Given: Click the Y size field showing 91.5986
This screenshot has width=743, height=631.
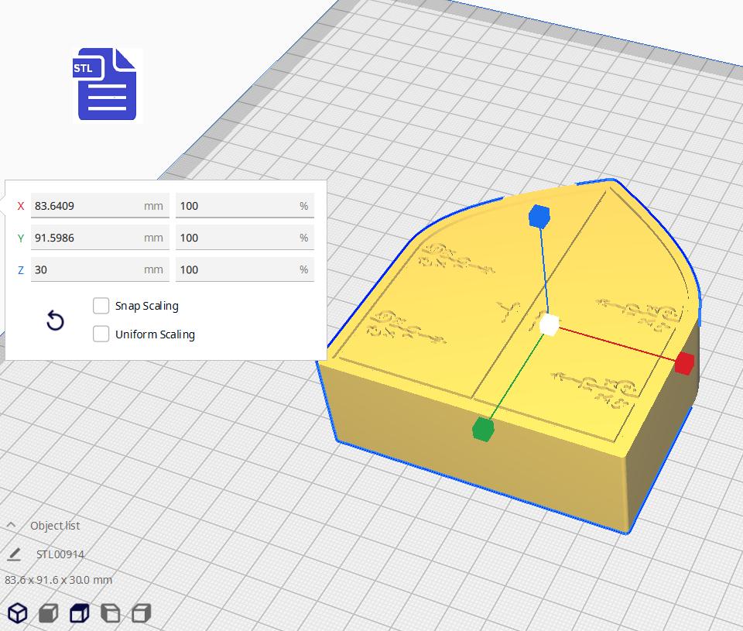Looking at the screenshot, I should [85, 238].
